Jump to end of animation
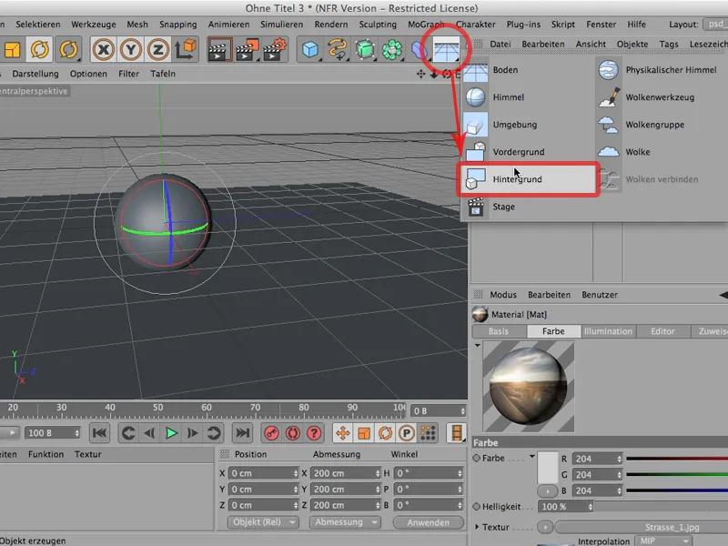 pos(242,433)
